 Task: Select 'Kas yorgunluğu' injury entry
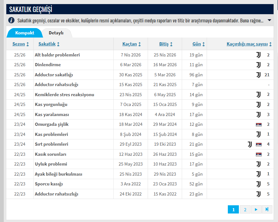tap(51, 104)
